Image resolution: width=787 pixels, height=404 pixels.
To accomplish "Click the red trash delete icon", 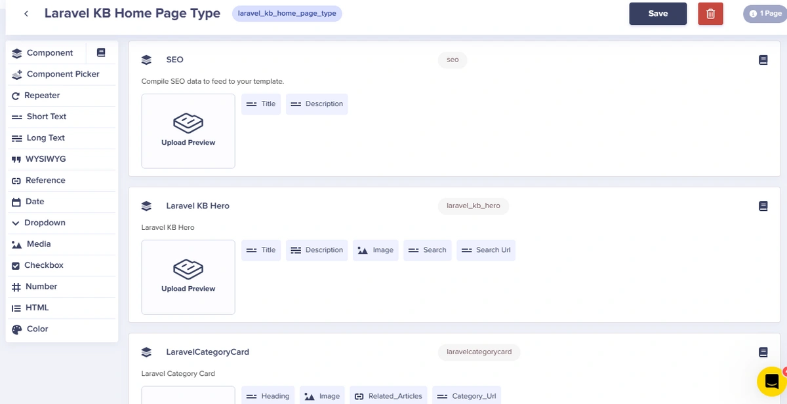I will (710, 14).
